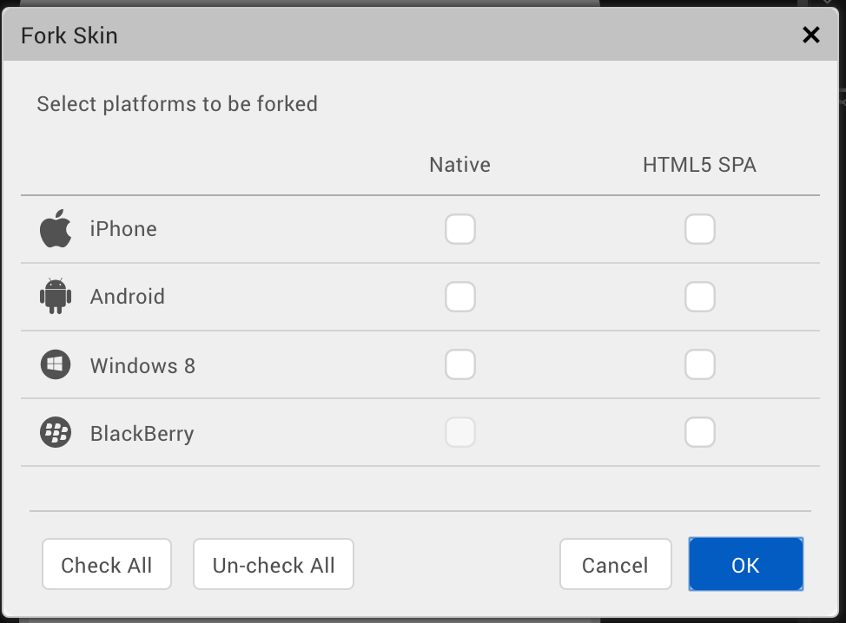Screen dimensions: 846x623
Task: Enable Native checkbox for iPhone
Action: click(x=460, y=230)
